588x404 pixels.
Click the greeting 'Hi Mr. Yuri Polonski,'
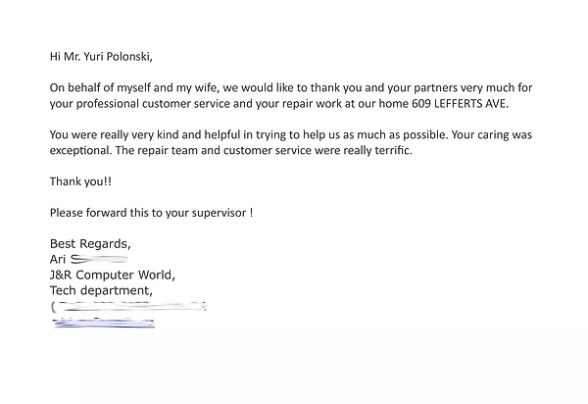tap(101, 57)
